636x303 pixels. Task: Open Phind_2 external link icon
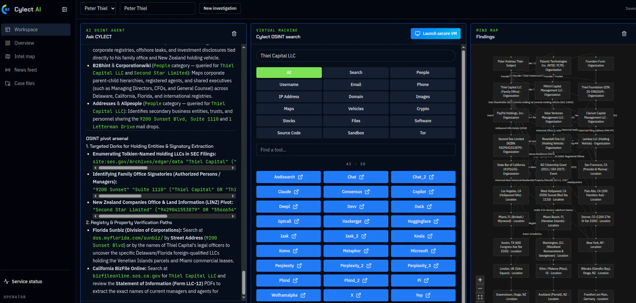coord(365,280)
